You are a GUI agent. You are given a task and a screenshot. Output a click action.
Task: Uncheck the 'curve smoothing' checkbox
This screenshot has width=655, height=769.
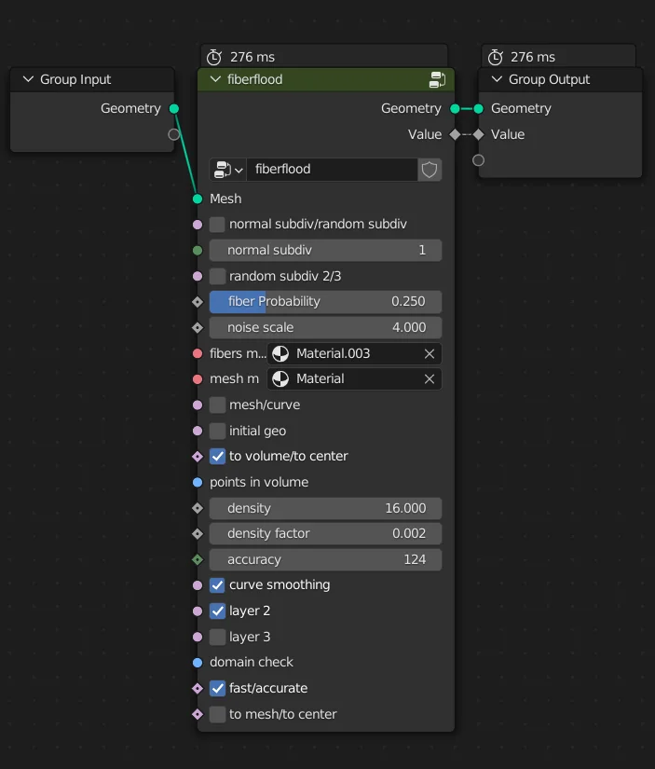(215, 584)
